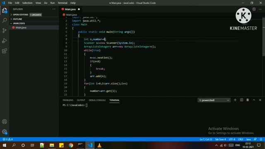Open Task View on taskbar
The width and height of the screenshot is (265, 149).
(32, 145)
